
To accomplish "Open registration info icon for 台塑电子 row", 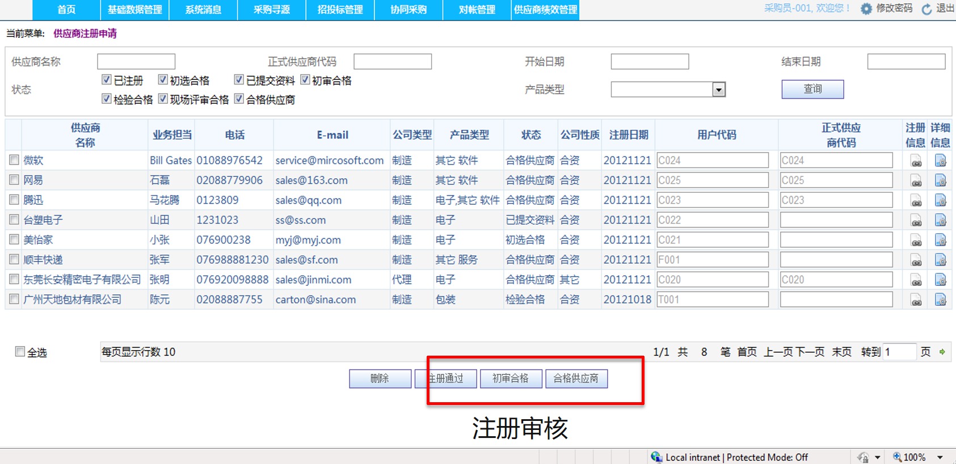I will (x=916, y=221).
